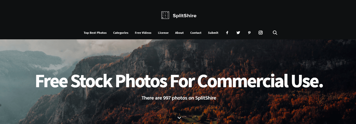Open the Pinterest icon in navigation
Screen dimensions: 356x124
249,33
